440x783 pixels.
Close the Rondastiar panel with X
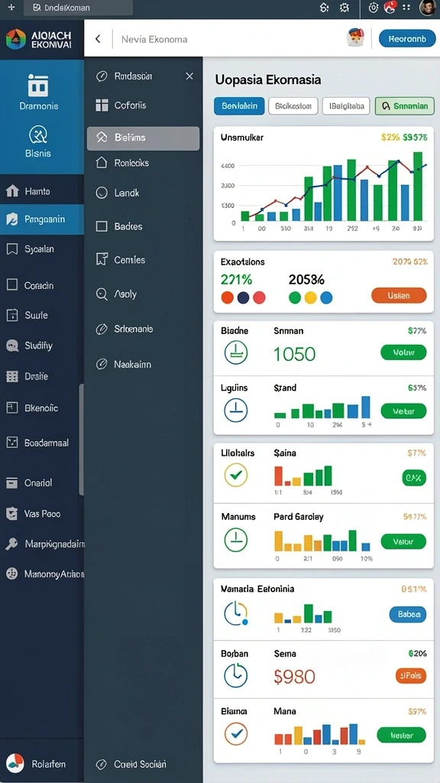[189, 76]
